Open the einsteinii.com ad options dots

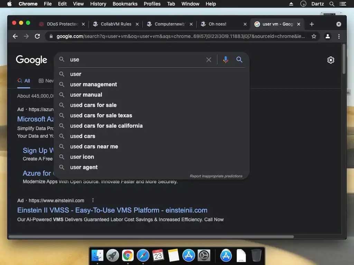[x=93, y=200]
